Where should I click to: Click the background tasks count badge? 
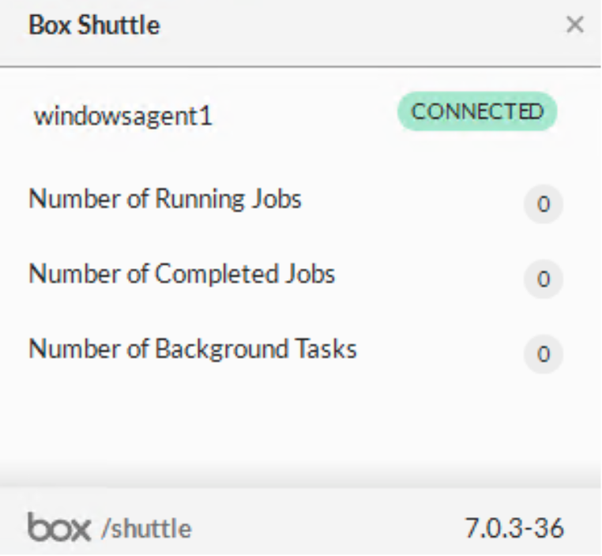[x=543, y=354]
